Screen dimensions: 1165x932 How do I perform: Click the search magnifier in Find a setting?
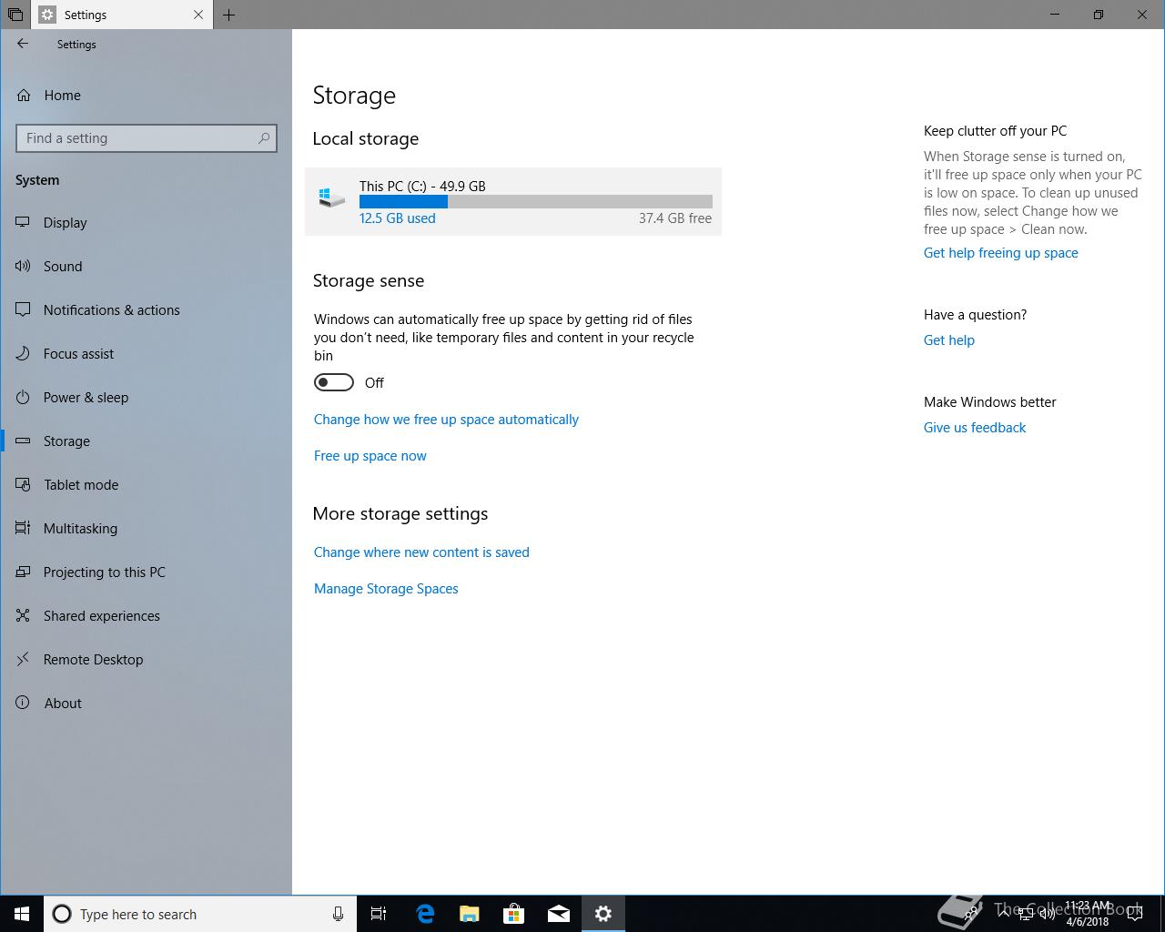(264, 138)
